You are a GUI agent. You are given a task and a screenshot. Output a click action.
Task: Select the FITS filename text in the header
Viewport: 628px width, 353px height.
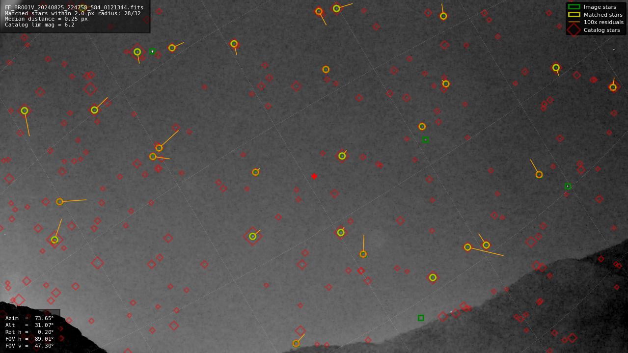click(74, 8)
